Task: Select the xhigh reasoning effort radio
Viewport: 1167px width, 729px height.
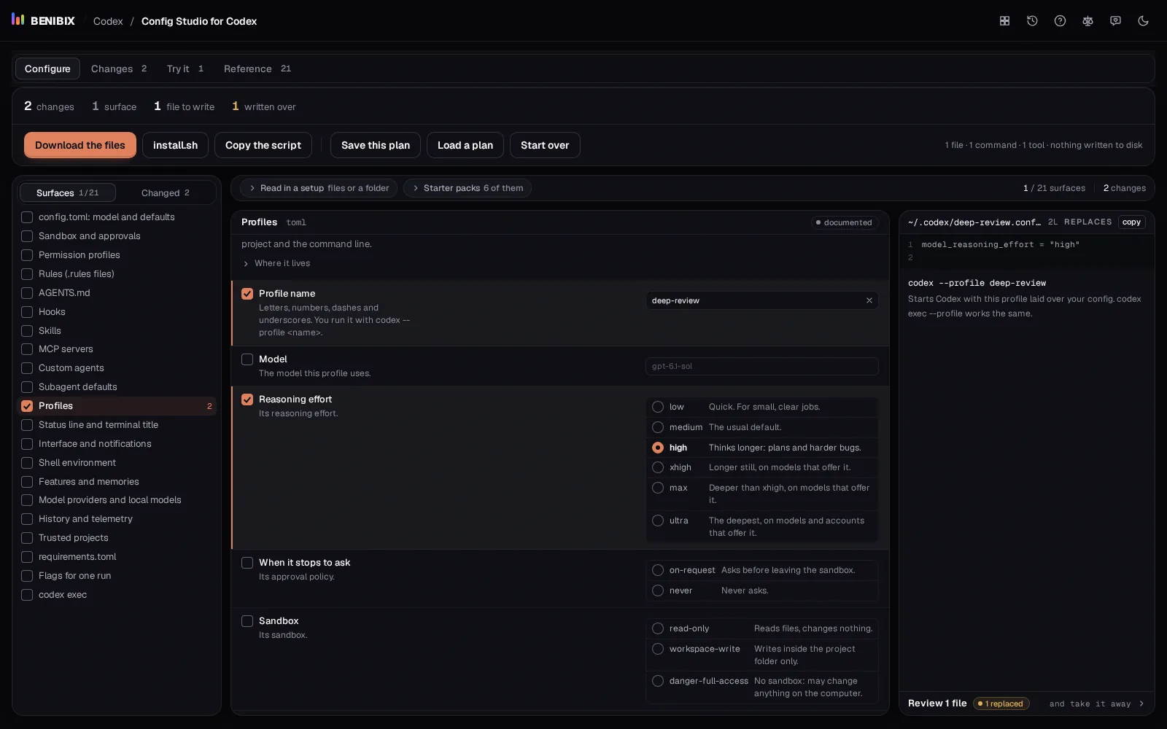Action: coord(658,467)
